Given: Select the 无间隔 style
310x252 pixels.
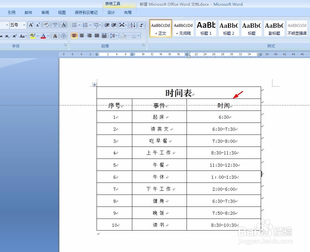Looking at the screenshot, I should (x=183, y=28).
